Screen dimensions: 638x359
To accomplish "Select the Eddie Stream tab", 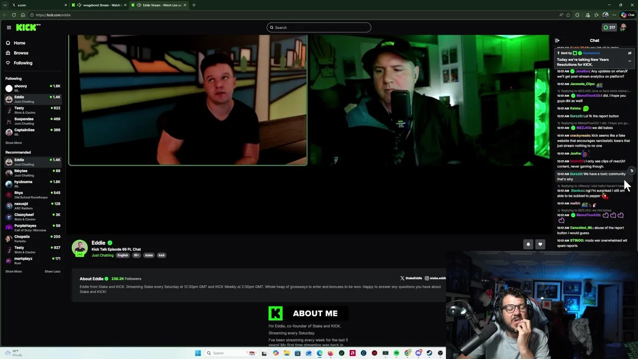I will point(159,5).
